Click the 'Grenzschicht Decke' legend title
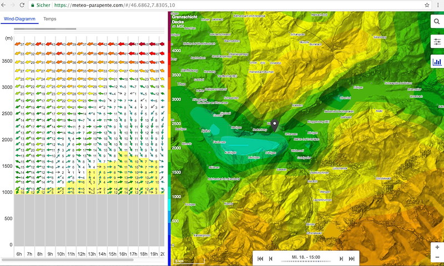This screenshot has width=444, height=266. (x=185, y=19)
